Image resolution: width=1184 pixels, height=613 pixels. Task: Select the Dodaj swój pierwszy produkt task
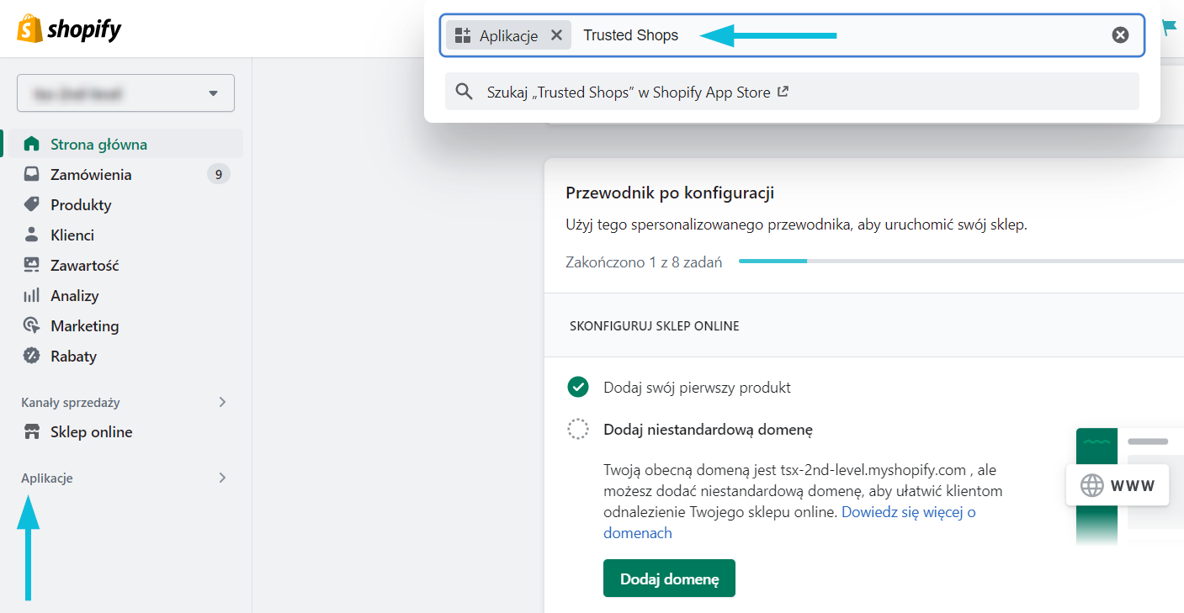697,388
